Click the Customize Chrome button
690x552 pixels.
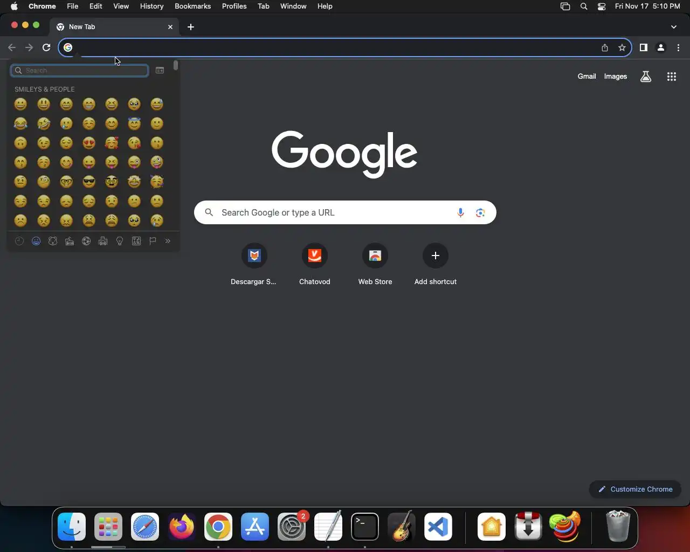(635, 489)
